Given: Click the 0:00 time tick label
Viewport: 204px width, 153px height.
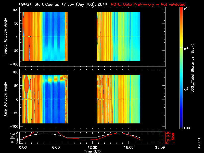Looking at the screenshot, I should (23, 148).
